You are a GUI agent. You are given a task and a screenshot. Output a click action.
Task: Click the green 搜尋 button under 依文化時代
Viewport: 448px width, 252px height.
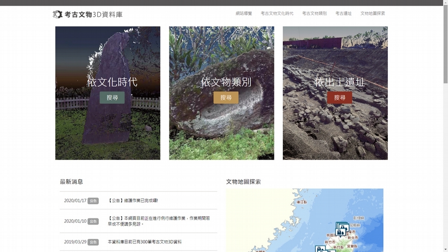[112, 98]
